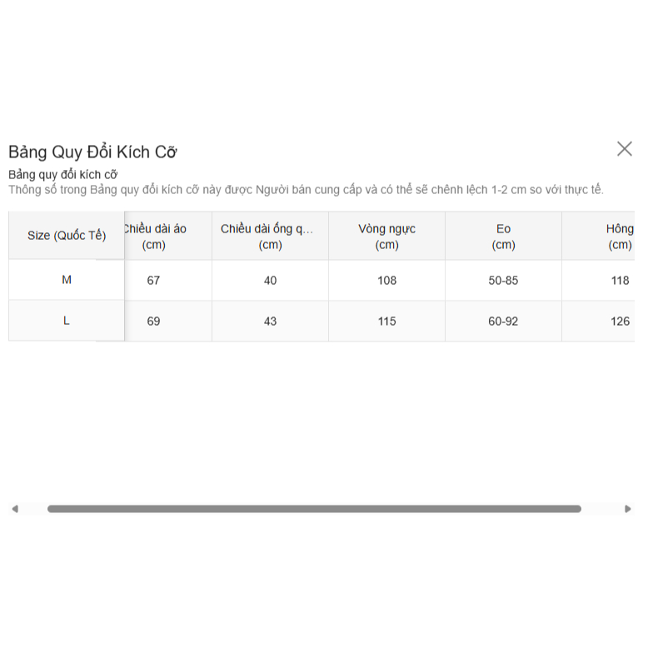653x653 pixels.
Task: Click the 43 pant length cell
Action: [270, 322]
